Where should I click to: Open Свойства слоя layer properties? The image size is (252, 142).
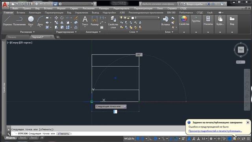click(x=113, y=22)
